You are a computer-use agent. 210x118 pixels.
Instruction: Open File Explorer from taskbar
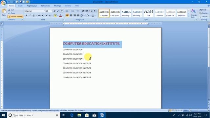pyautogui.click(x=79, y=115)
